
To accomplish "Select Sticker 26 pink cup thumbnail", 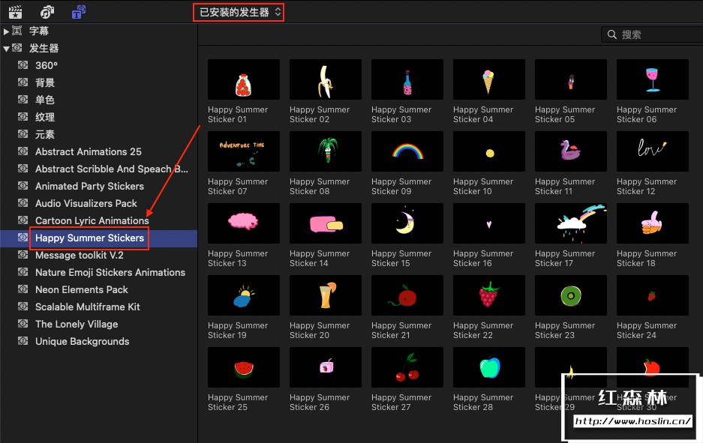I will [x=326, y=367].
